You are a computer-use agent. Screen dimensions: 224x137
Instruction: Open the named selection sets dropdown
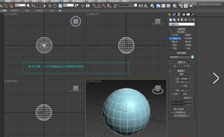[128, 5]
